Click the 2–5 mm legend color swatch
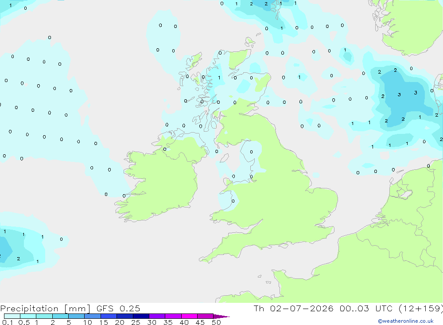This screenshot has width=443, height=325. point(60,316)
